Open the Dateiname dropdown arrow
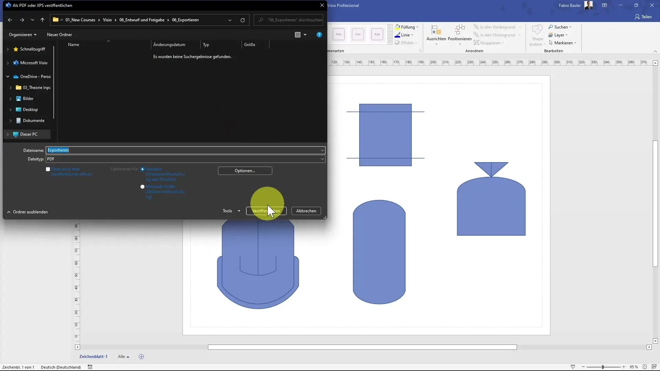660x371 pixels. pos(322,150)
